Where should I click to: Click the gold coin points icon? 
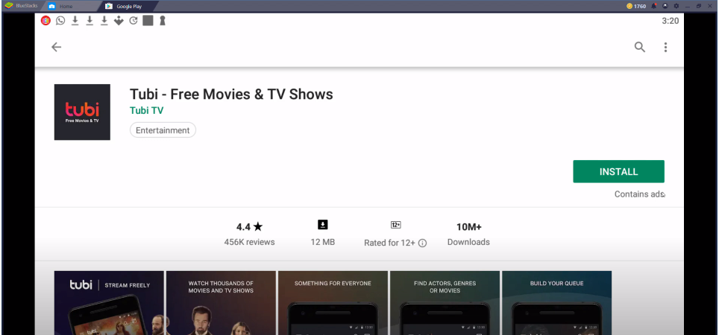pos(629,6)
